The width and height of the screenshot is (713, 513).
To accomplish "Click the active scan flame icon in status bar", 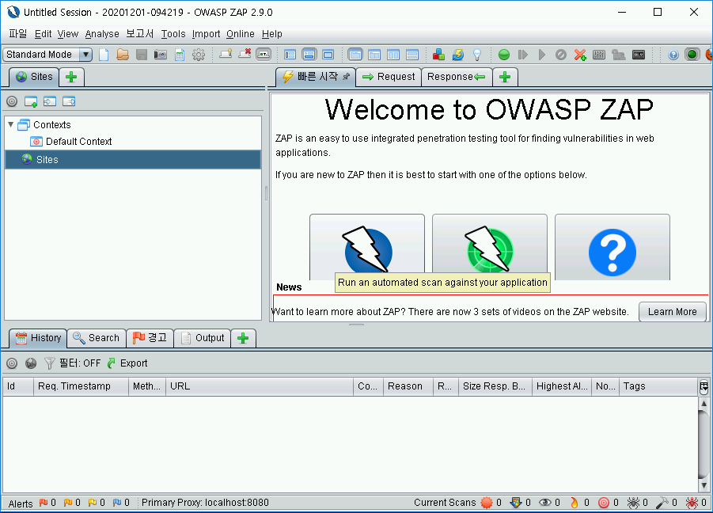I will tap(575, 503).
